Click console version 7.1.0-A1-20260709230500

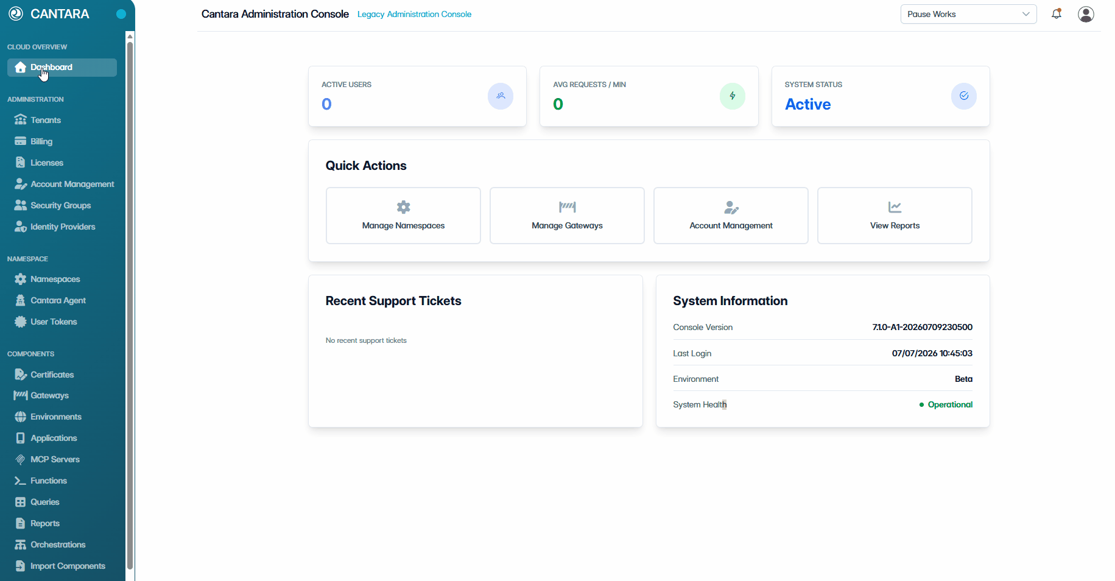point(922,327)
